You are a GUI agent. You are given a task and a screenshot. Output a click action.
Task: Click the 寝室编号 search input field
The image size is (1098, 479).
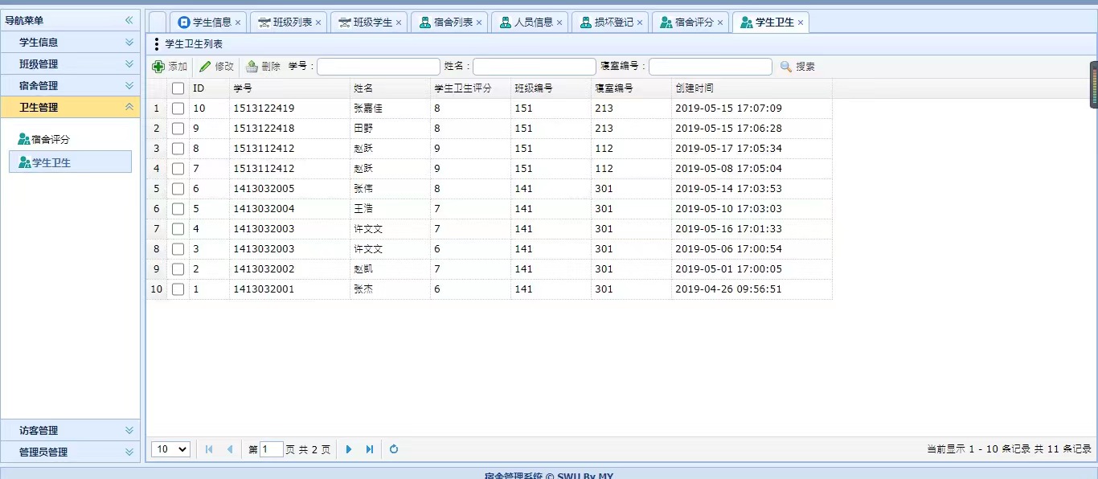pos(710,67)
